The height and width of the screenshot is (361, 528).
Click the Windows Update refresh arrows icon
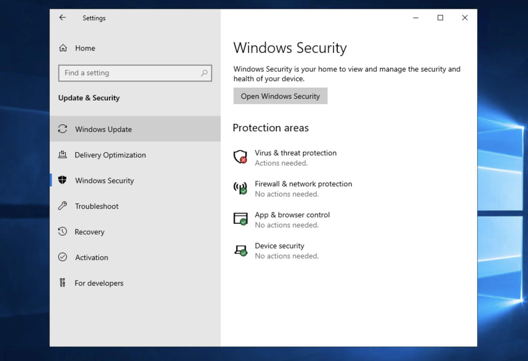pyautogui.click(x=63, y=129)
